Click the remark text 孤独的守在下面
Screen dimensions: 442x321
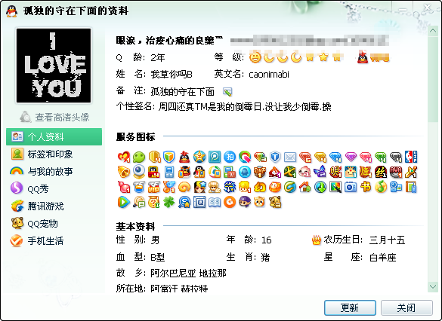(182, 92)
